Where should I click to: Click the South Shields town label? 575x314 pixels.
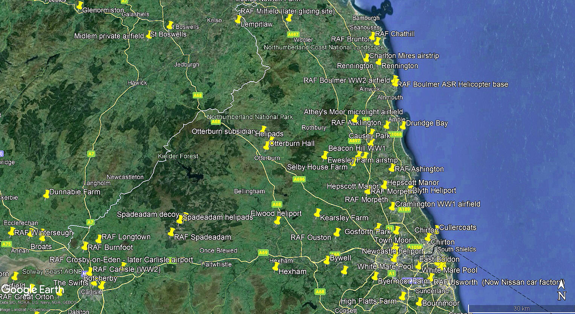(457, 249)
